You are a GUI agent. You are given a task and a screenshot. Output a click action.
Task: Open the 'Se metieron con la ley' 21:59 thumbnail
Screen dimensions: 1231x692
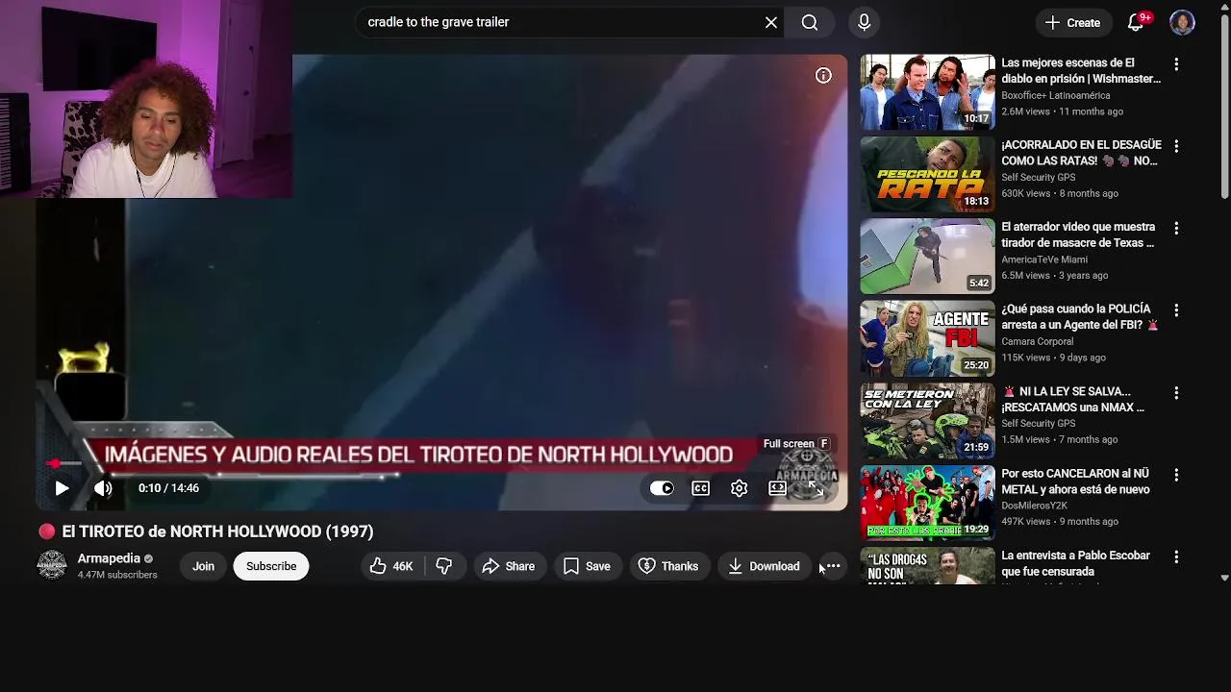pos(927,421)
